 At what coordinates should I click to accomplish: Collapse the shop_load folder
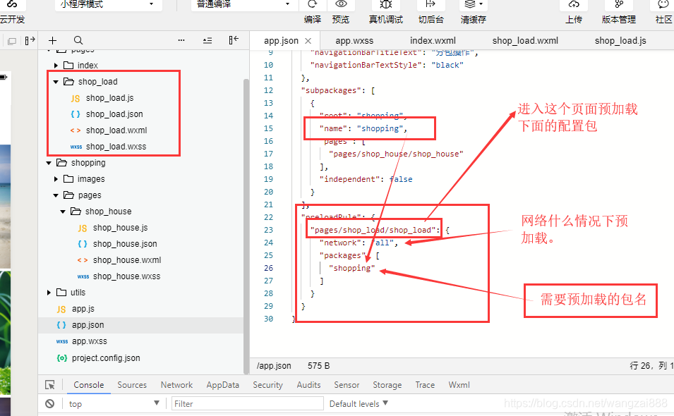(x=56, y=82)
